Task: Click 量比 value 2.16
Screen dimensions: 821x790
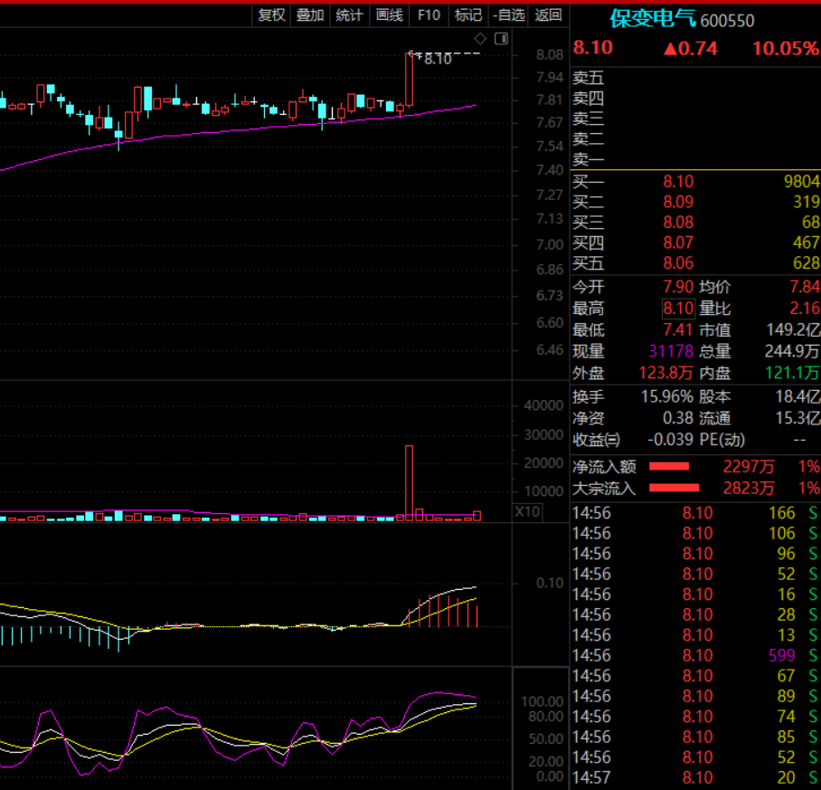Action: pyautogui.click(x=806, y=308)
